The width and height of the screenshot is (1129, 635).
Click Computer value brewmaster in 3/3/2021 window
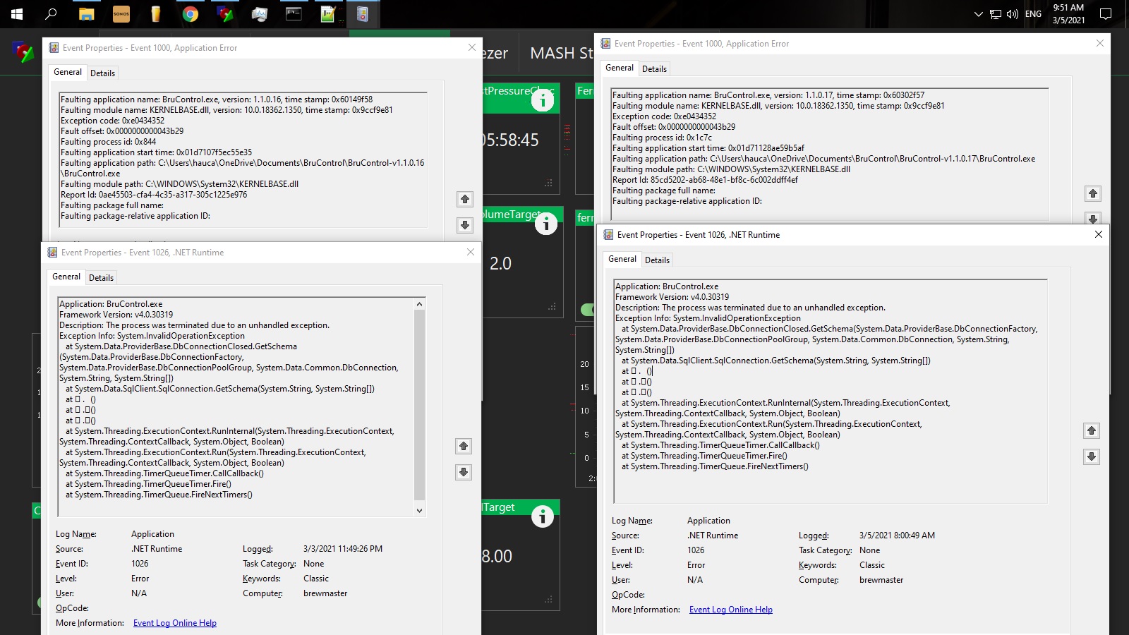[x=325, y=593]
